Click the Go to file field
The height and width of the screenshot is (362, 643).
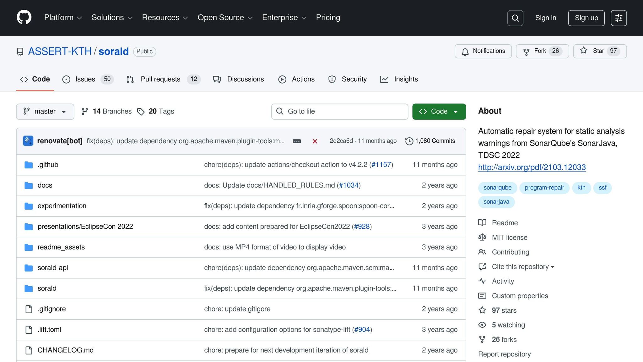[x=340, y=112]
